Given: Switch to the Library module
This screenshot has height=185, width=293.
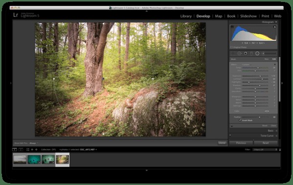Looking at the screenshot, I should (x=186, y=16).
